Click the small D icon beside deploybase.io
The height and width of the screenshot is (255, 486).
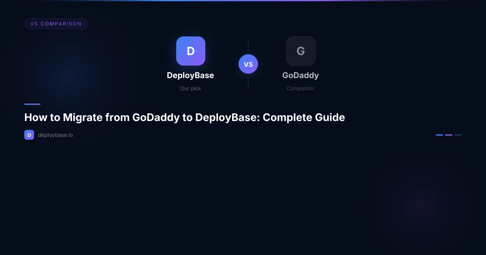(29, 135)
